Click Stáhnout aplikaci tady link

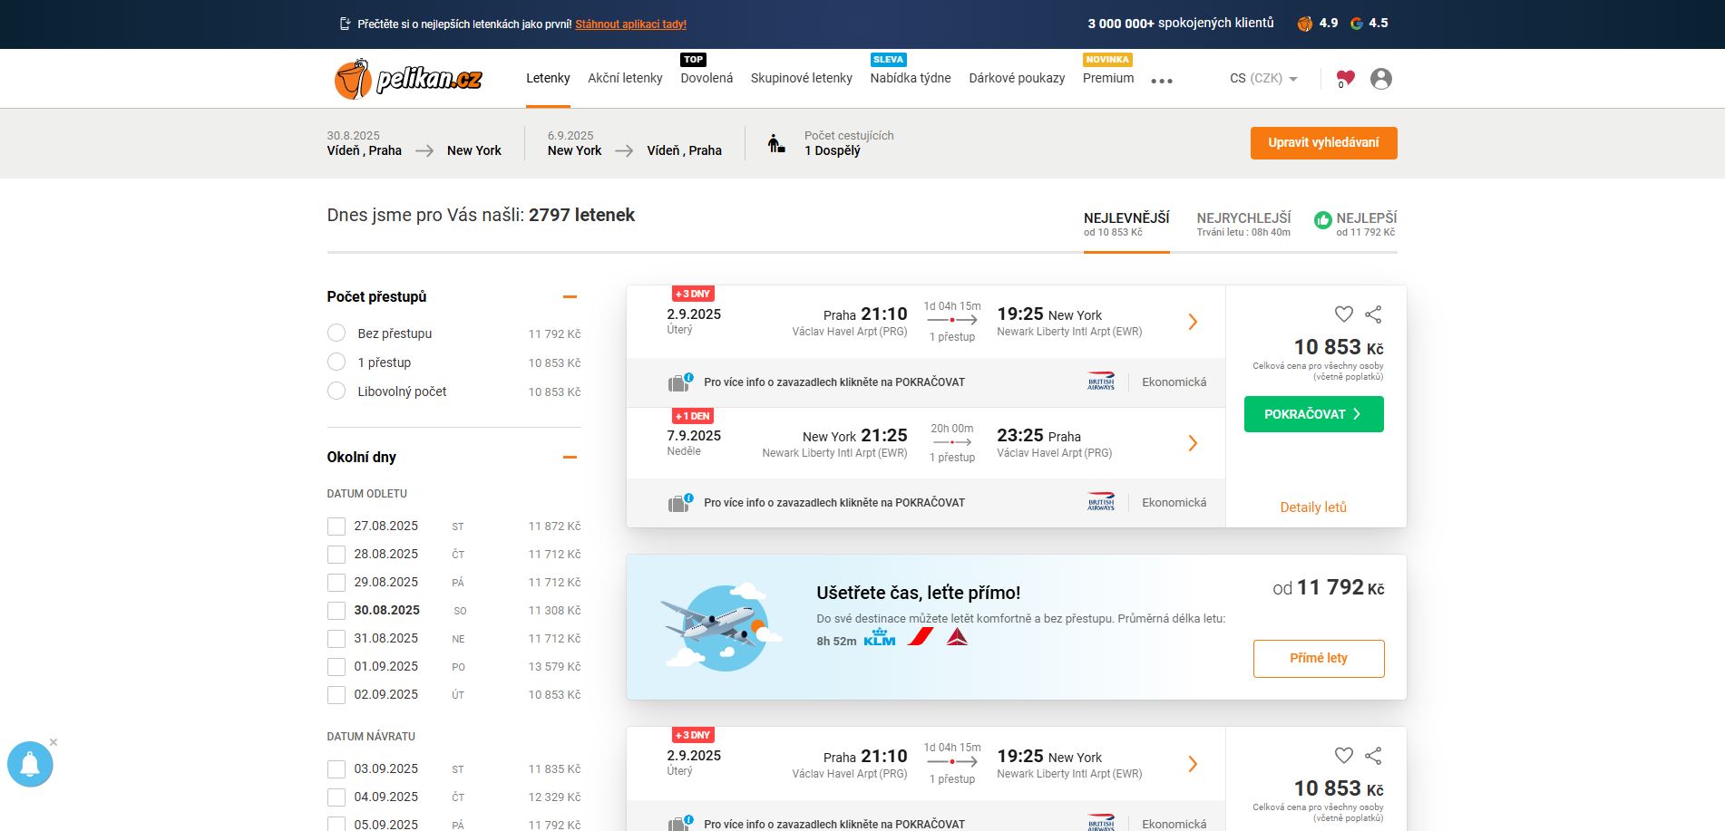coord(630,24)
